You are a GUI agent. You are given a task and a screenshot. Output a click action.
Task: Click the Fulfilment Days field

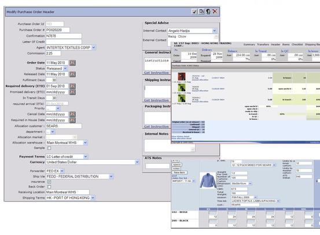[x=52, y=80]
